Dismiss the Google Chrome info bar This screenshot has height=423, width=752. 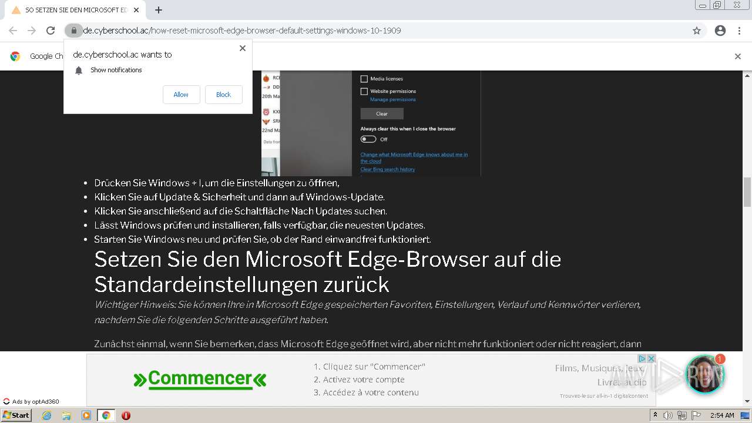[737, 56]
